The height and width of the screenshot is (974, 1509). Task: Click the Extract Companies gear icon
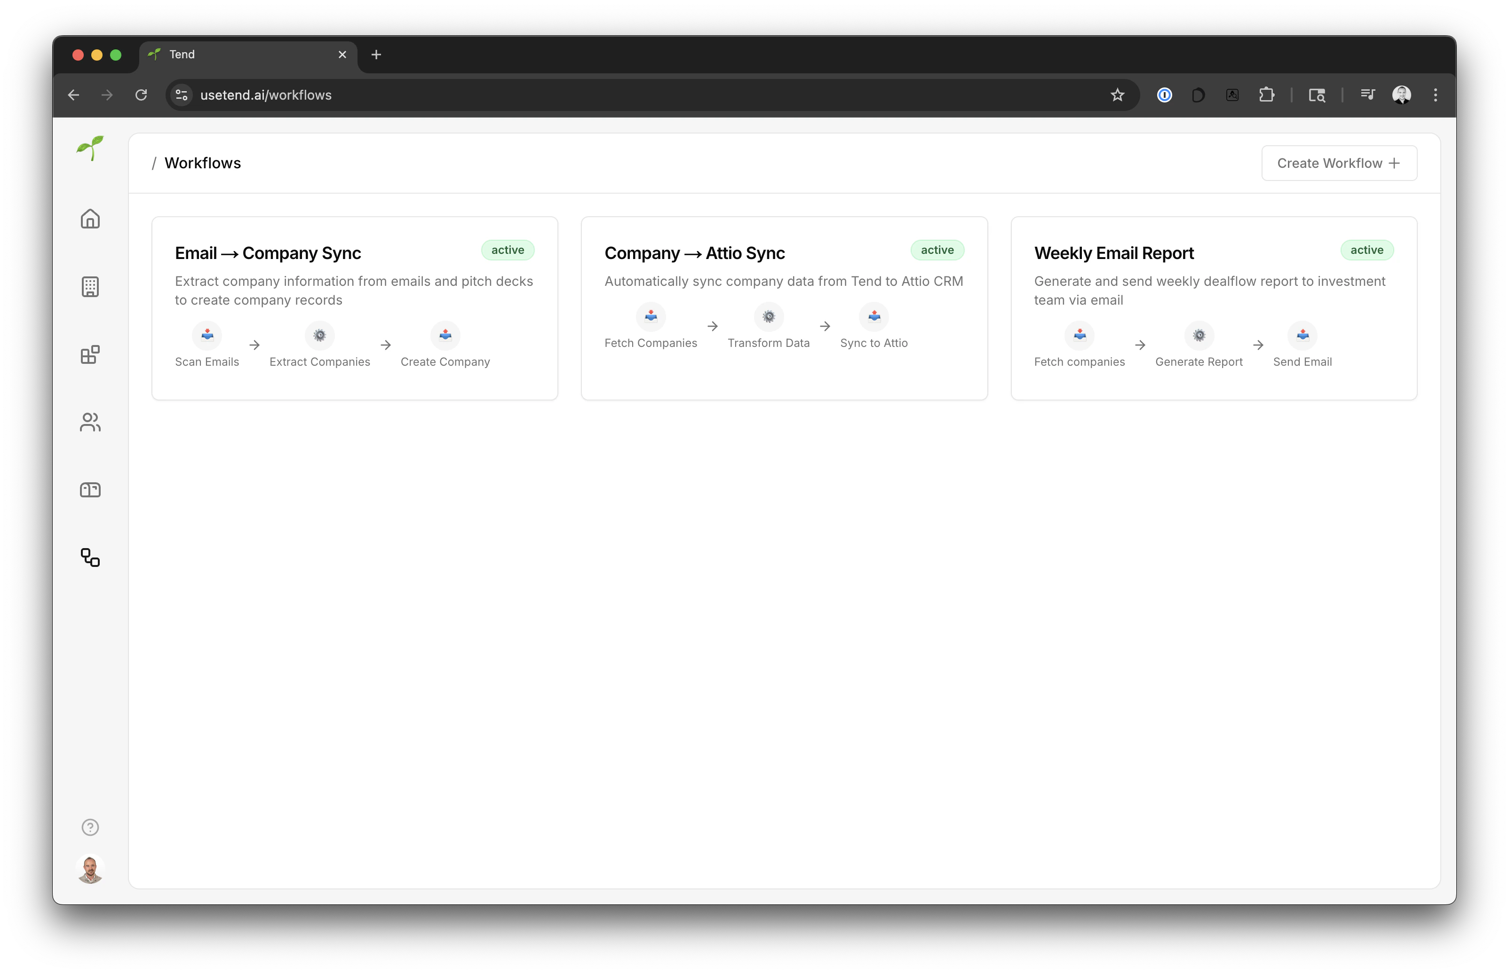tap(319, 335)
